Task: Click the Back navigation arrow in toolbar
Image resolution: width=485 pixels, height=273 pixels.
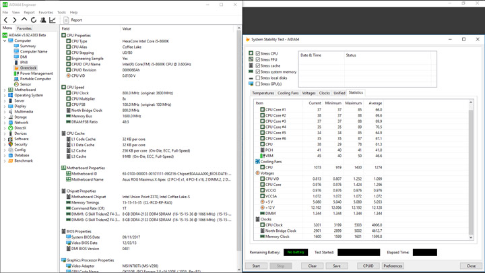Action: [6, 20]
